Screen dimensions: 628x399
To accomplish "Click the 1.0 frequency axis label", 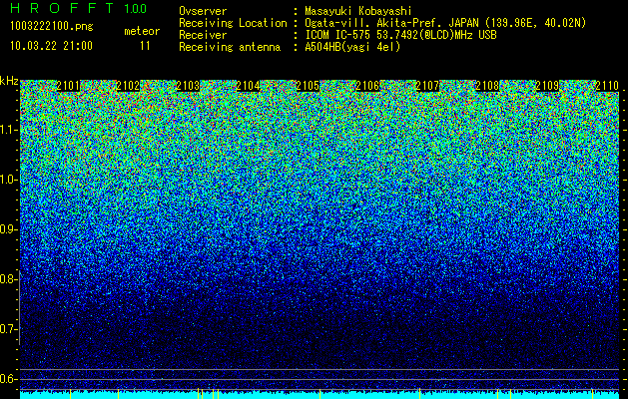I will (7, 180).
